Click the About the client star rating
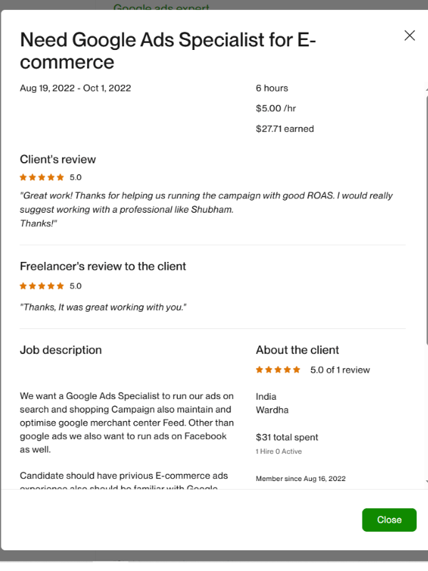 tap(278, 370)
